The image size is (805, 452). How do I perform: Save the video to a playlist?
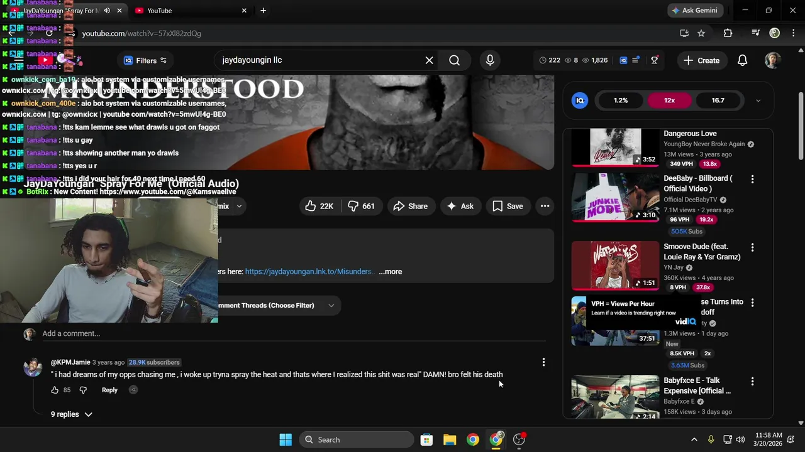[x=508, y=206]
